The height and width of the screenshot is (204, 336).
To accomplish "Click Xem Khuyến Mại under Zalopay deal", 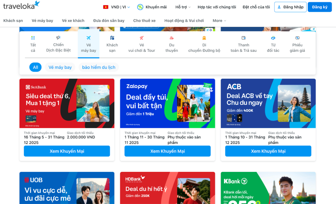I will (167, 151).
